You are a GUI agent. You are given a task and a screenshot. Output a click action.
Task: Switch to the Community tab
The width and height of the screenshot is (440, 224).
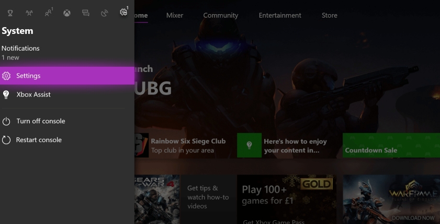pyautogui.click(x=221, y=15)
